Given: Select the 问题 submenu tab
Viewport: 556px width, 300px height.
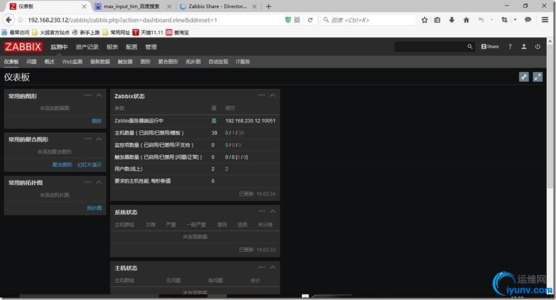Looking at the screenshot, I should pos(31,62).
